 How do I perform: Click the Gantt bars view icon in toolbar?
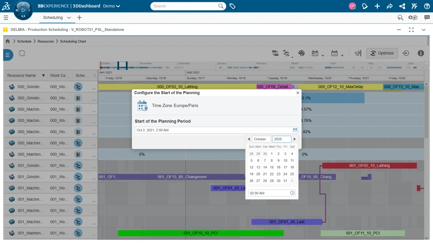click(275, 53)
